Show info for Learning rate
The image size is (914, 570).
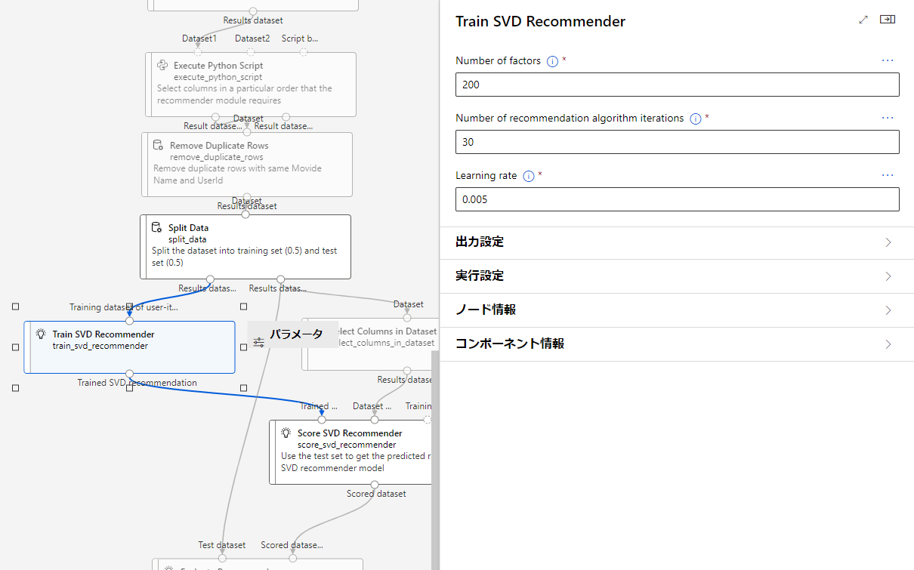(529, 176)
